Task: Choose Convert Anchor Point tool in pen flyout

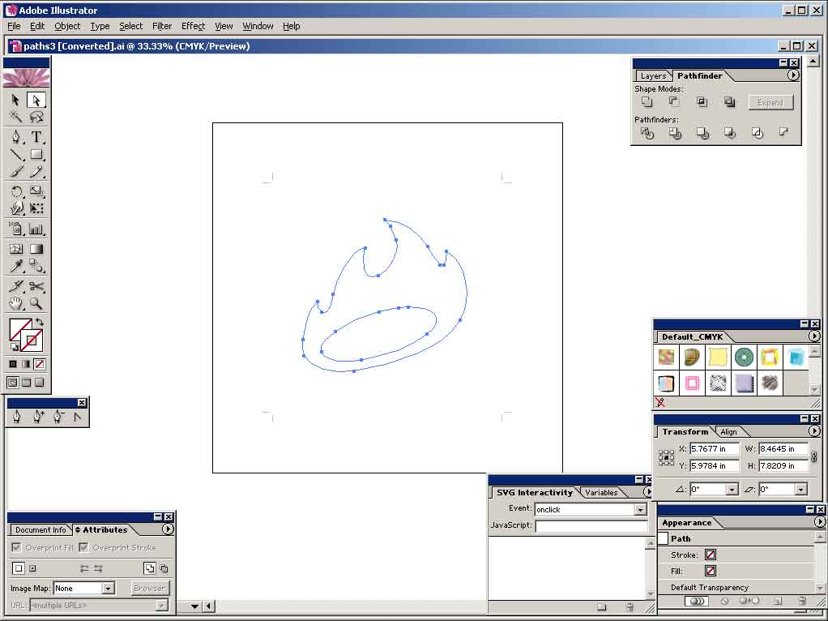Action: [78, 417]
